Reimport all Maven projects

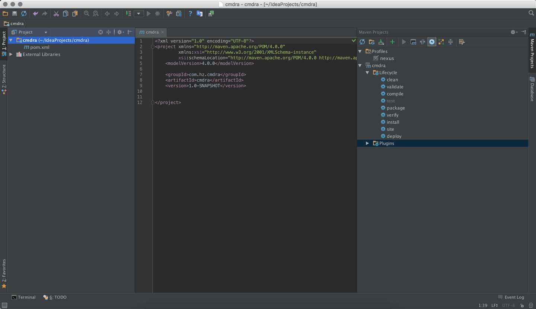(x=362, y=42)
